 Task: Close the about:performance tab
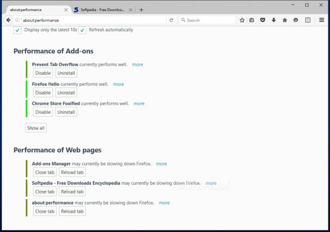(x=66, y=10)
